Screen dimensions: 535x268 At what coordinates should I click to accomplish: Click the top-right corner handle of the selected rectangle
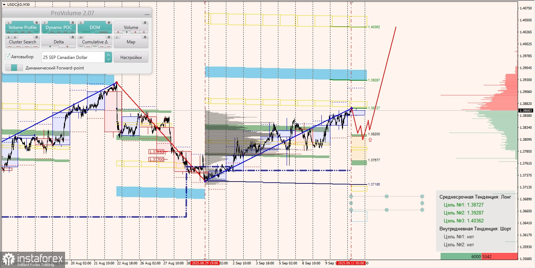coord(422,196)
